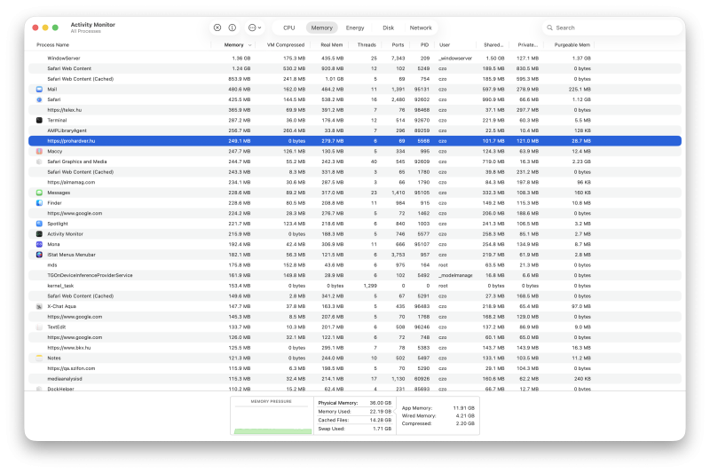Select the https://www.bkv.hu process
The image size is (710, 473).
tap(355, 348)
